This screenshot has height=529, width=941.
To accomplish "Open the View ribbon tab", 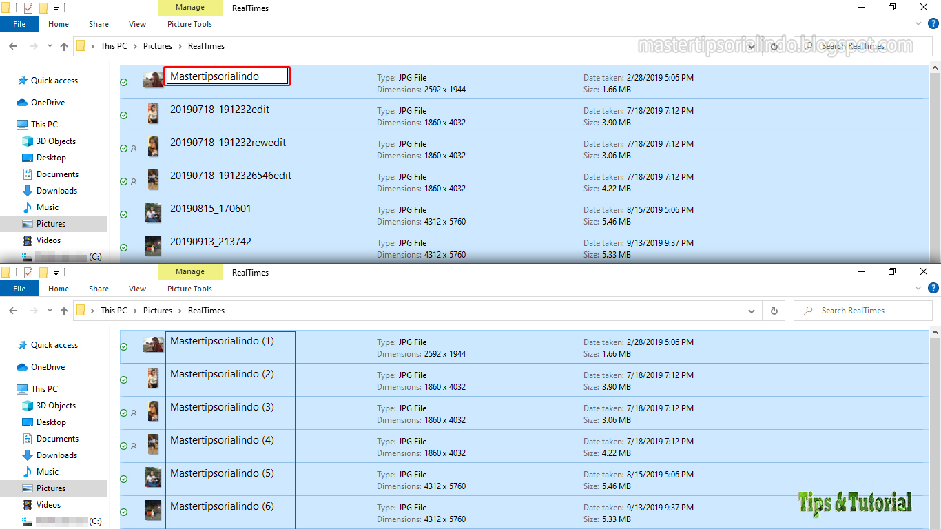I will [x=137, y=23].
